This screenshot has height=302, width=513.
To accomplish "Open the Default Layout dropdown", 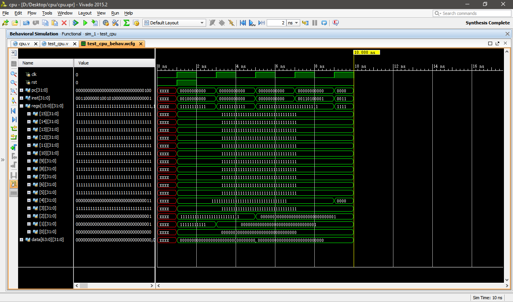I will coord(174,23).
